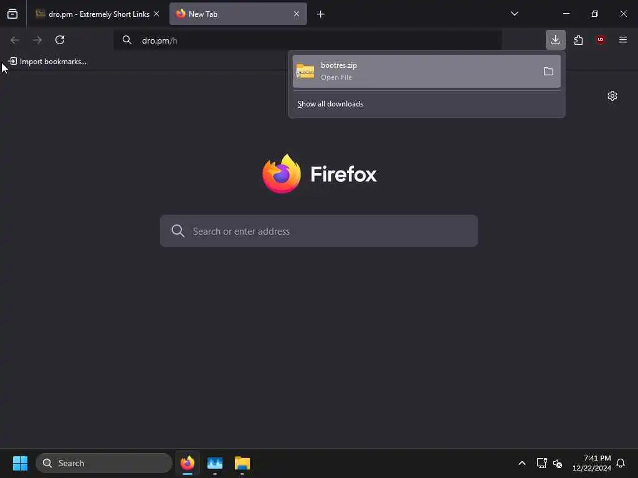Open network status tray icon
Image resolution: width=638 pixels, height=478 pixels.
(x=541, y=463)
